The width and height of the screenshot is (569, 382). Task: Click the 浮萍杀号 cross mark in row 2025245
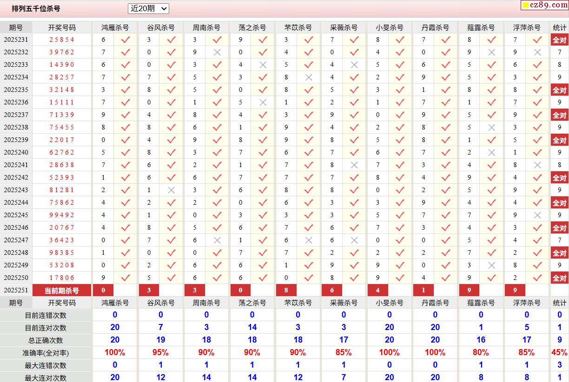pos(537,215)
